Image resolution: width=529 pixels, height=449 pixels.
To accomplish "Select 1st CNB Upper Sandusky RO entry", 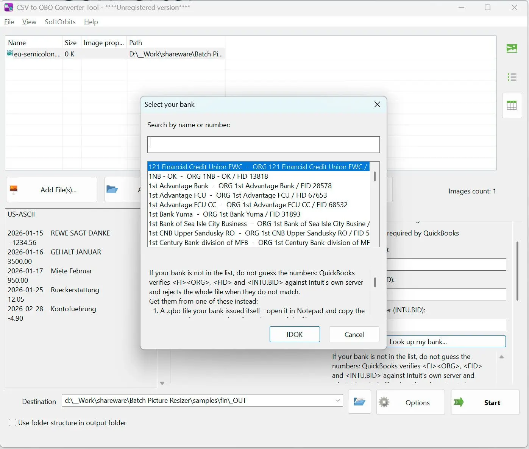I will click(x=259, y=233).
